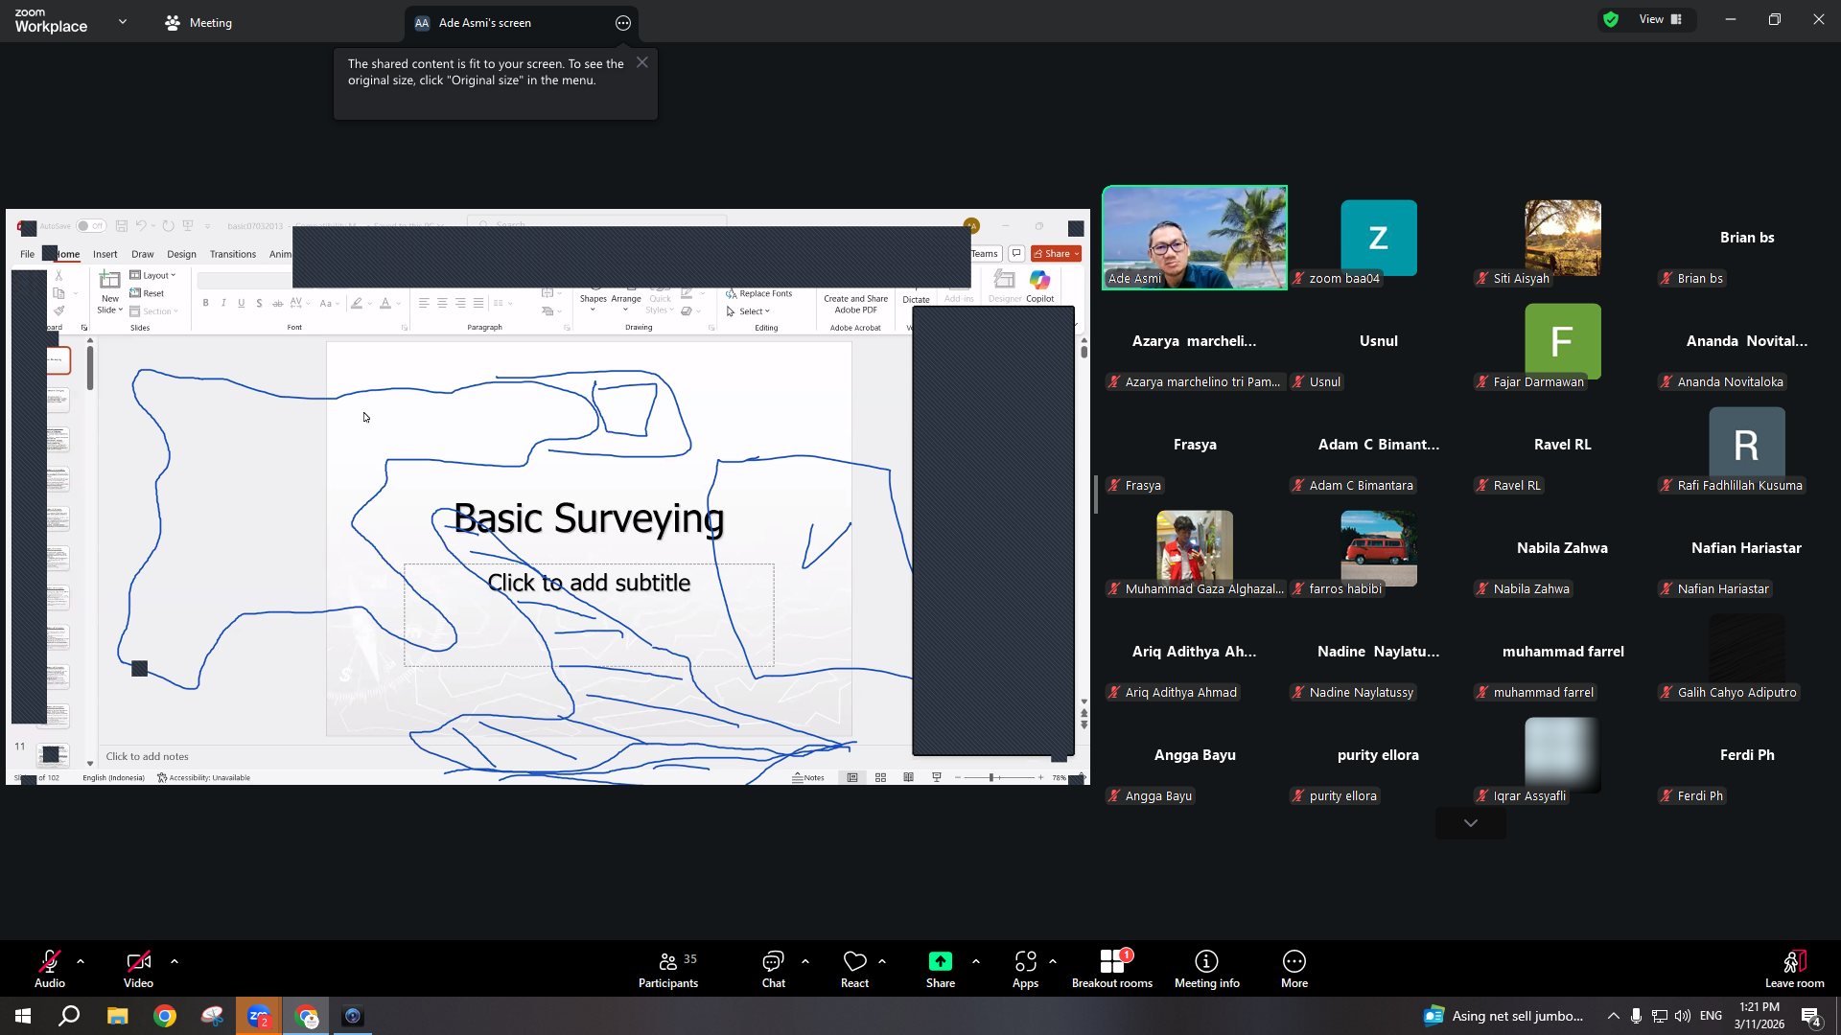1841x1035 pixels.
Task: Toggle Strikethrough formatting
Action: [x=277, y=303]
